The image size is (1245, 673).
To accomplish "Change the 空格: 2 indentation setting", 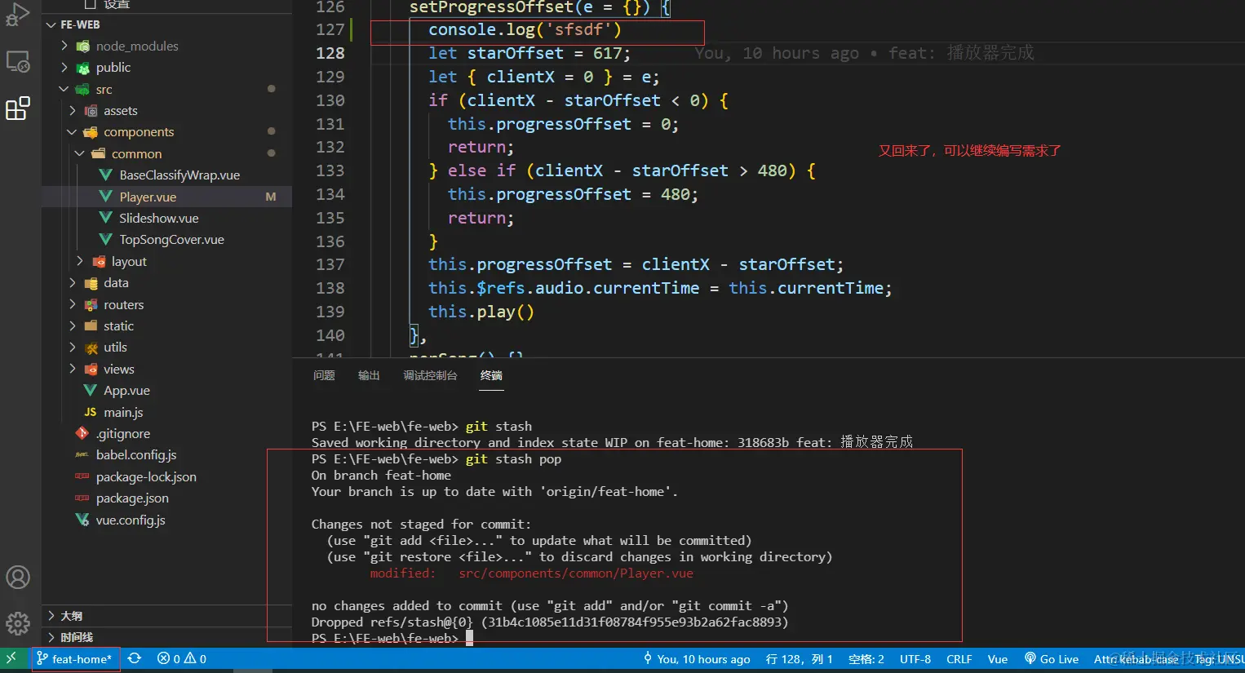I will [x=866, y=658].
